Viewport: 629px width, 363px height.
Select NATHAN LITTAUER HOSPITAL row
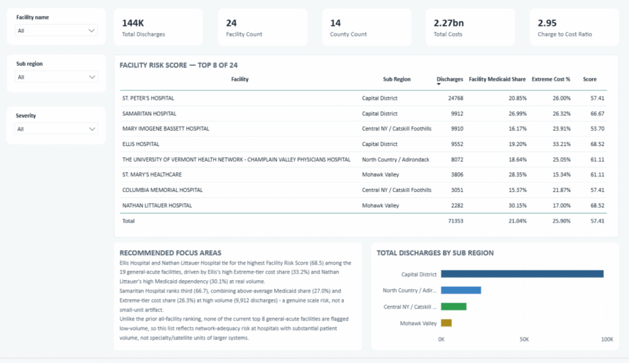(x=363, y=205)
